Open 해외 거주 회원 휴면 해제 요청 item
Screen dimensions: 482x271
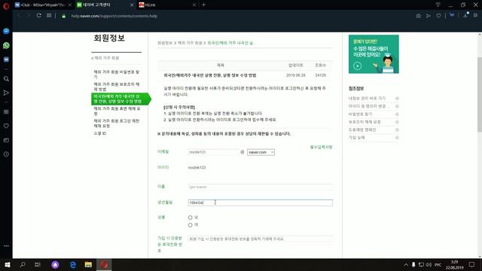117,111
